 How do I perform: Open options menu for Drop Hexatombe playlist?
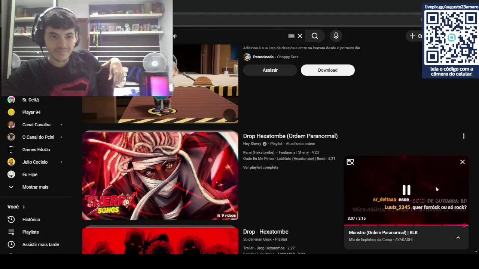pyautogui.click(x=464, y=136)
